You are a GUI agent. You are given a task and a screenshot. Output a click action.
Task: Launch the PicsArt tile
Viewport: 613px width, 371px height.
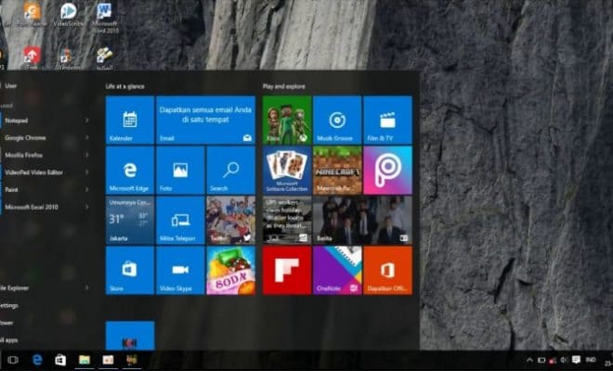tap(387, 171)
